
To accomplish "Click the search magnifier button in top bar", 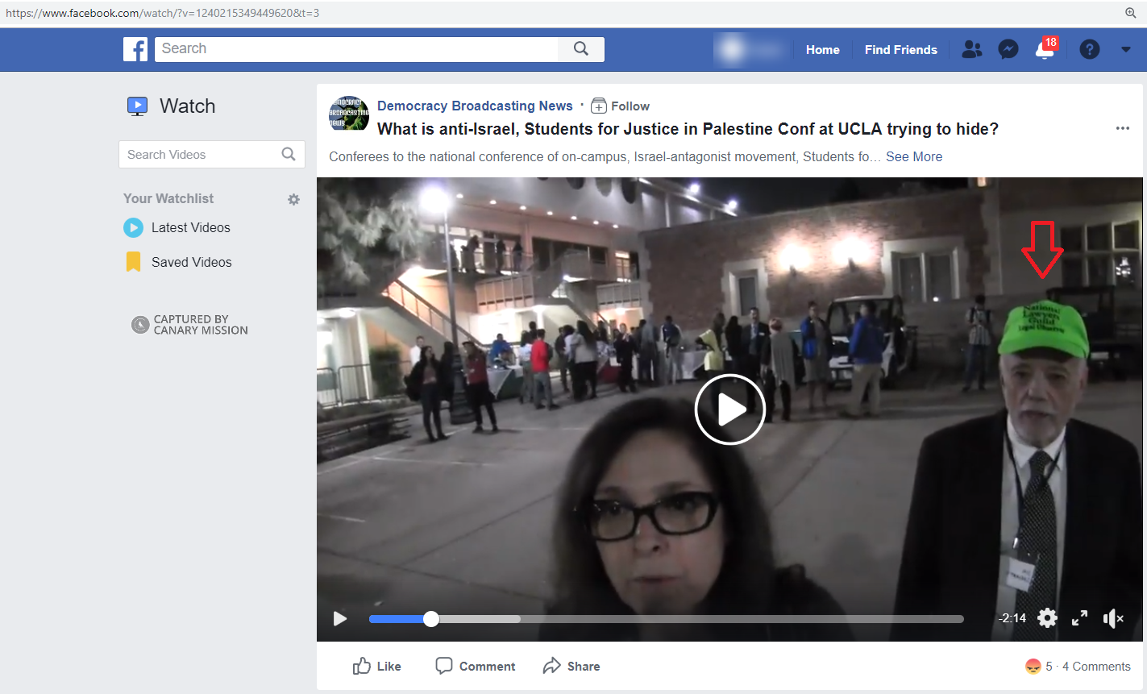I will pyautogui.click(x=581, y=49).
